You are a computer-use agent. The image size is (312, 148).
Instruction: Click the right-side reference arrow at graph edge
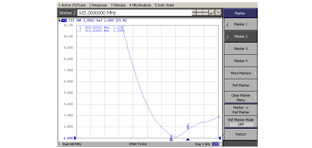point(220,138)
